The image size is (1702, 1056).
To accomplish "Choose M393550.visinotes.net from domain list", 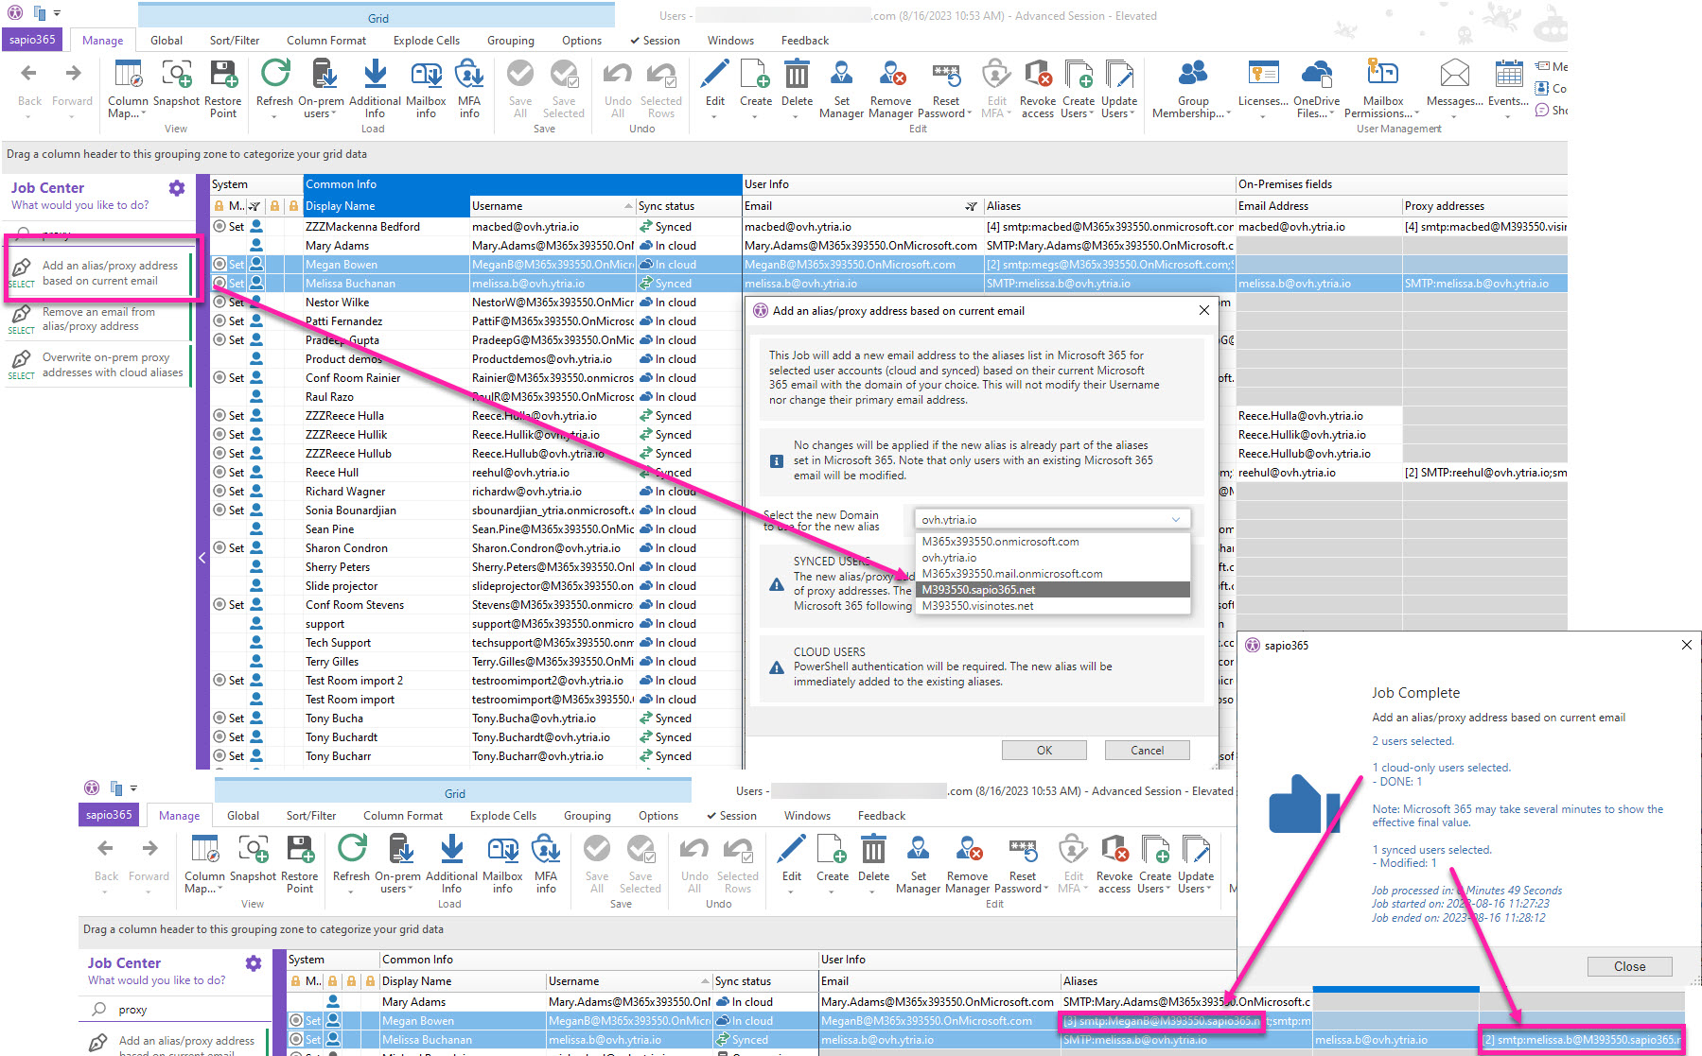I will [1052, 606].
